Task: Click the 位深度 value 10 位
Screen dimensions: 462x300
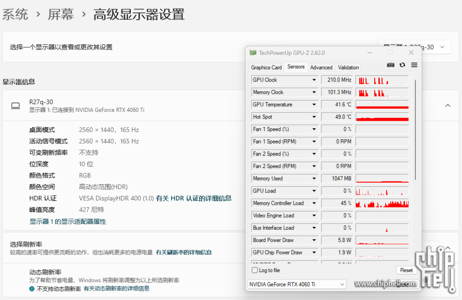Action: (x=86, y=164)
